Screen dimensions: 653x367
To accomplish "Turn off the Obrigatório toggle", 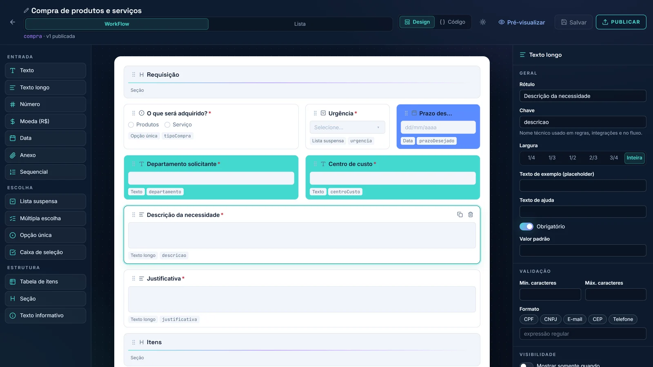I will [x=526, y=226].
